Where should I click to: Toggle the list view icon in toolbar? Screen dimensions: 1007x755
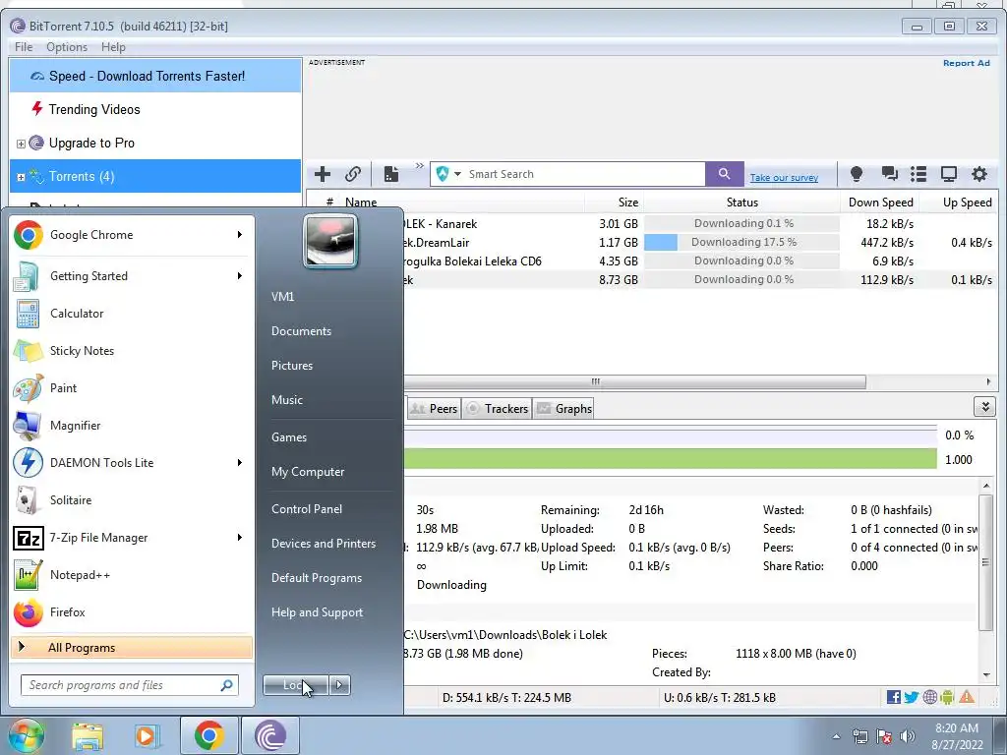(x=918, y=174)
